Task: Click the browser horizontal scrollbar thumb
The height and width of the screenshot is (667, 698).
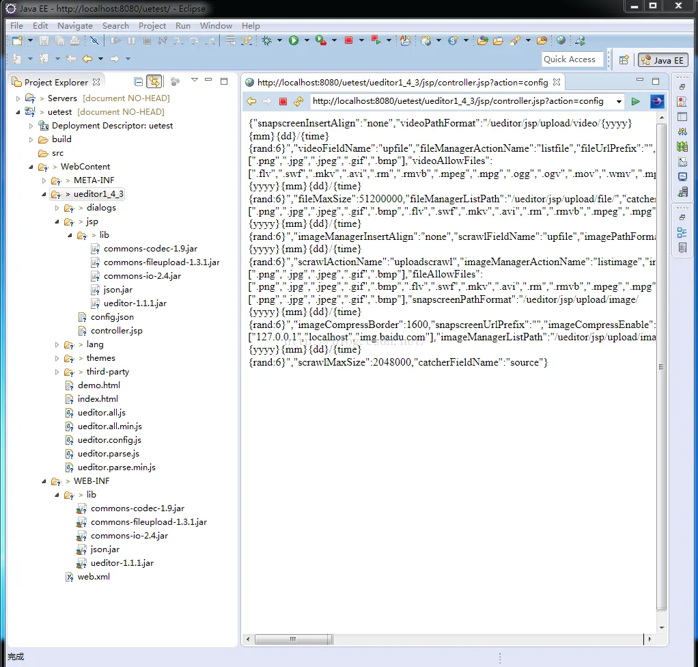Action: click(294, 640)
